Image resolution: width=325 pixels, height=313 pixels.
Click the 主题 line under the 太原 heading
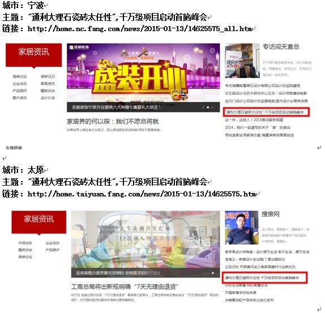coord(105,182)
